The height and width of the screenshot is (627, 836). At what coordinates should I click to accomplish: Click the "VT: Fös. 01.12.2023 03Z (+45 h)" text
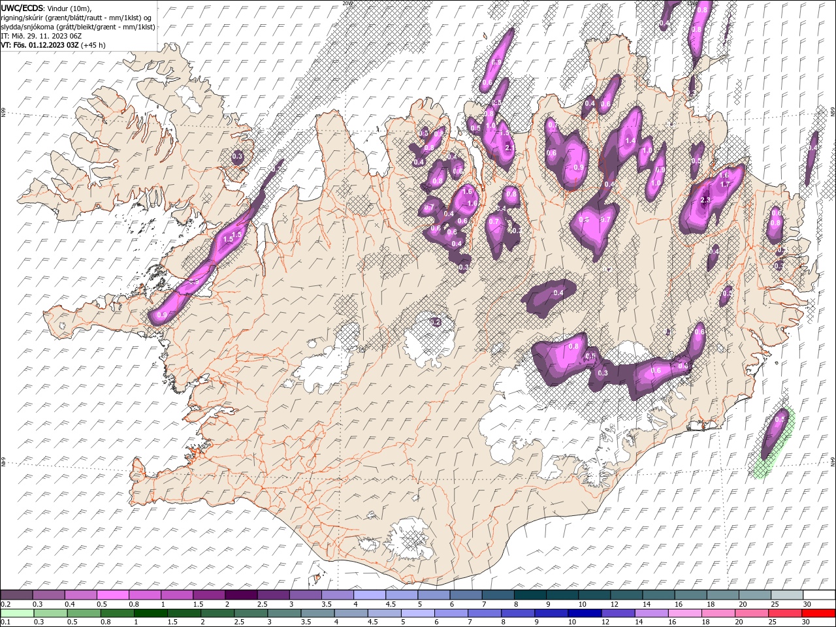[54, 45]
